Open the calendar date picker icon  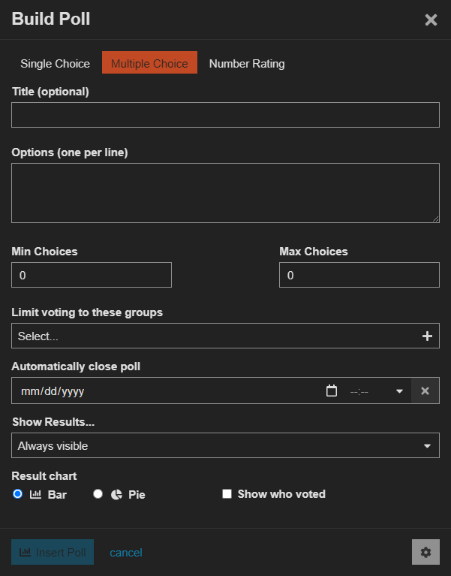point(332,391)
